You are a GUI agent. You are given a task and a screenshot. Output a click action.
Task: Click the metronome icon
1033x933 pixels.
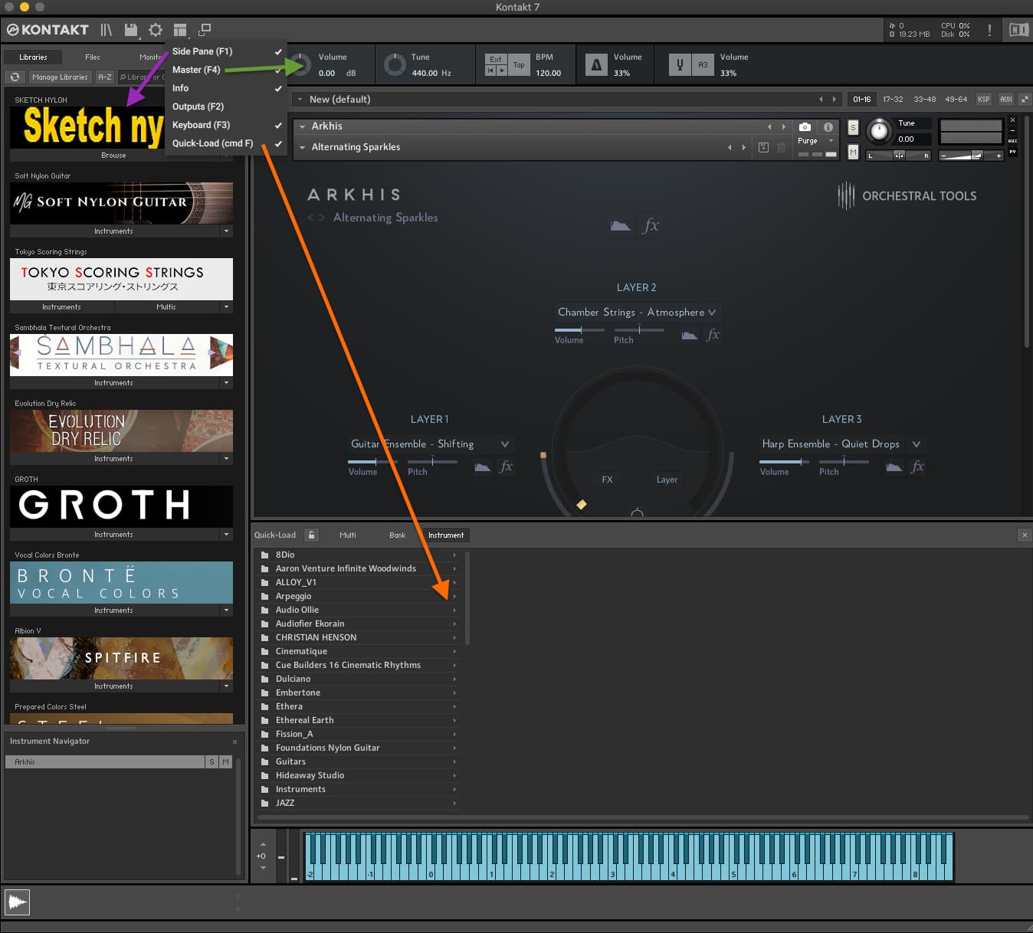tap(596, 65)
